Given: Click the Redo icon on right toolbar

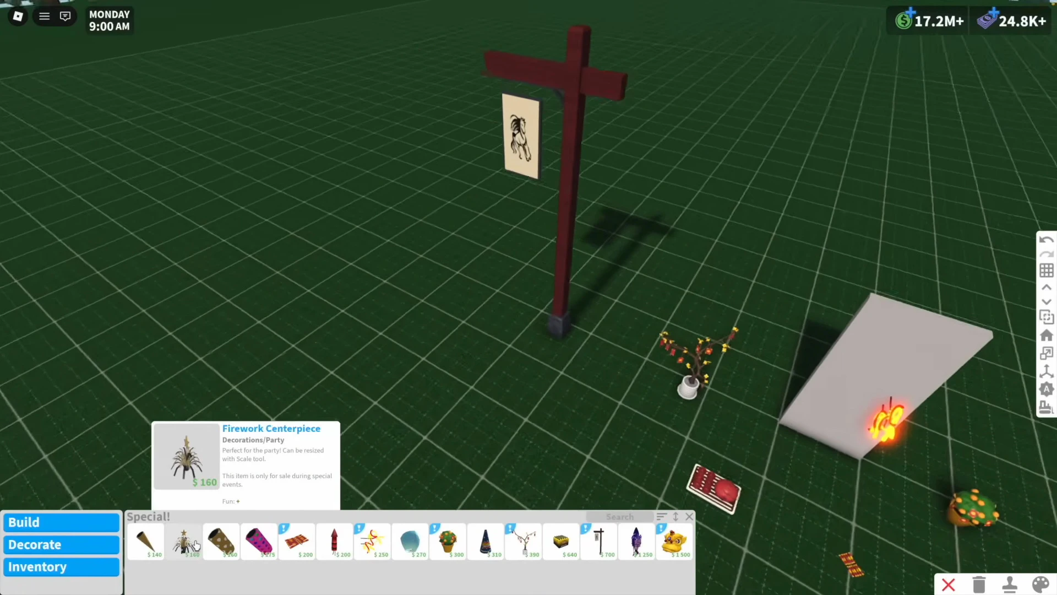Looking at the screenshot, I should click(1046, 254).
